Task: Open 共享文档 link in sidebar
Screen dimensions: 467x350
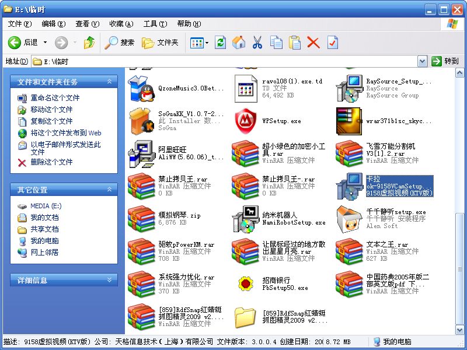Action: coord(44,229)
